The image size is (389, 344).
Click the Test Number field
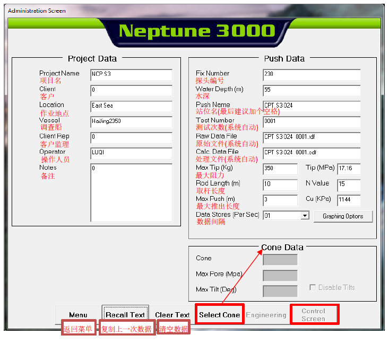tap(312, 122)
